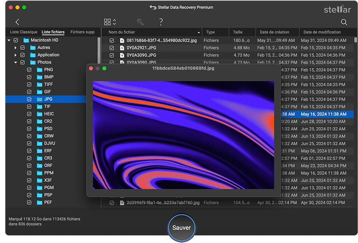Click the file icon of 0Y0A2921.JPG

pyautogui.click(x=122, y=48)
